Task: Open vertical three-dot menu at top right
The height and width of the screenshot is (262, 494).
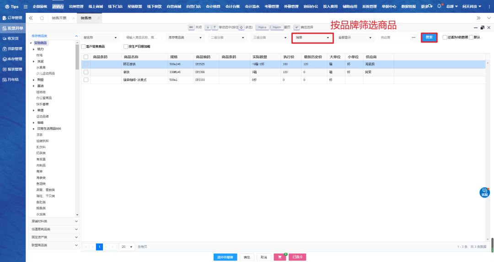Action: tap(490, 6)
